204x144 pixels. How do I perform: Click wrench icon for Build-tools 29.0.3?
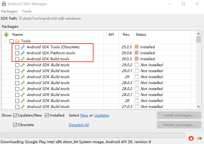(x=23, y=59)
